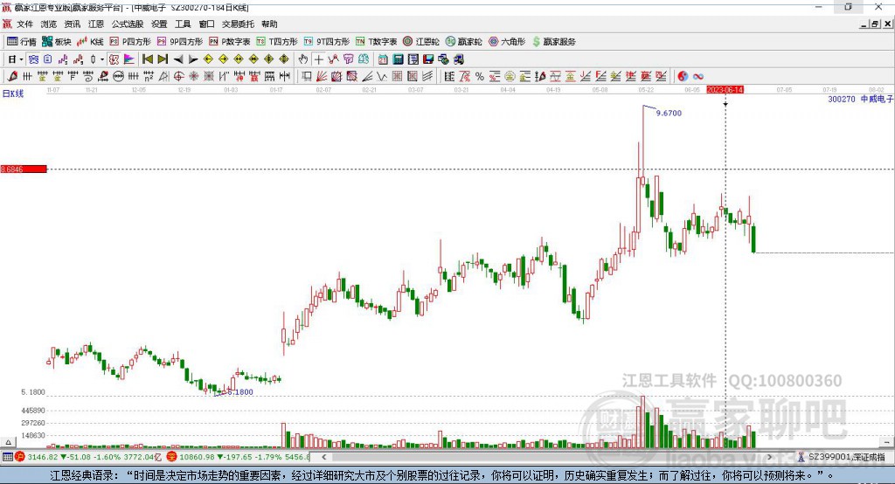
Task: Open the 资讯 menu
Action: coord(72,24)
